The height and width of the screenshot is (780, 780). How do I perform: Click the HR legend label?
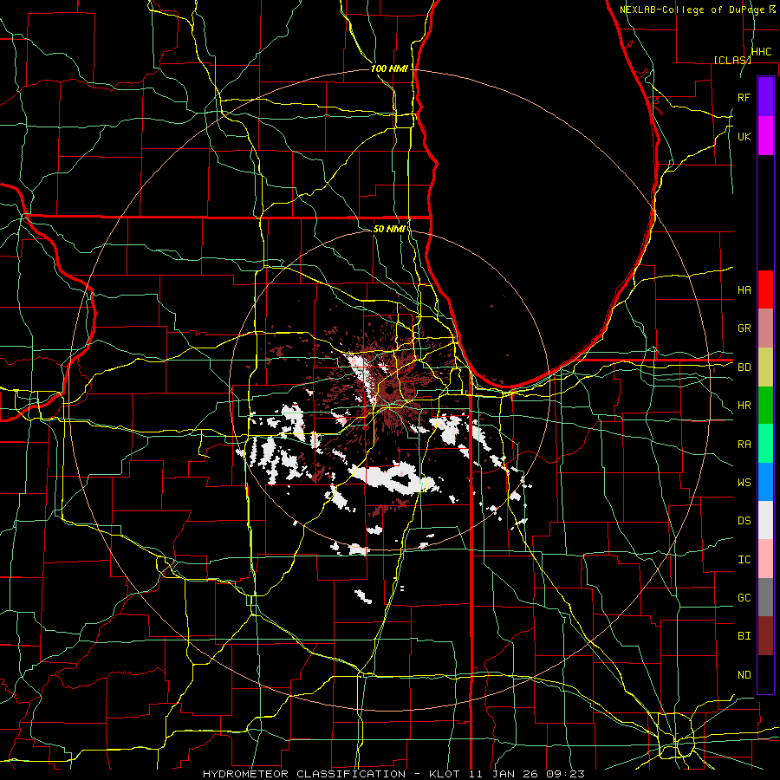(744, 406)
